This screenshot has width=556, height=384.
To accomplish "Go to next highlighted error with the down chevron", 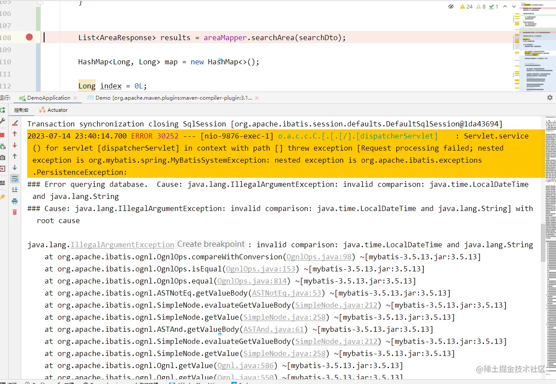I will click(514, 6).
